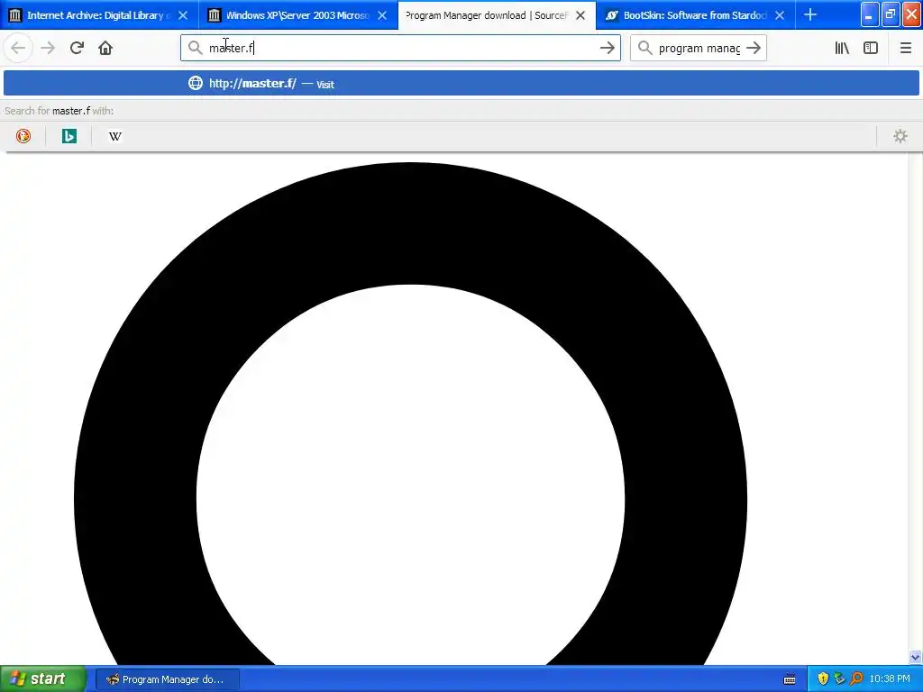Click the Go arrow in address bar

[607, 49]
